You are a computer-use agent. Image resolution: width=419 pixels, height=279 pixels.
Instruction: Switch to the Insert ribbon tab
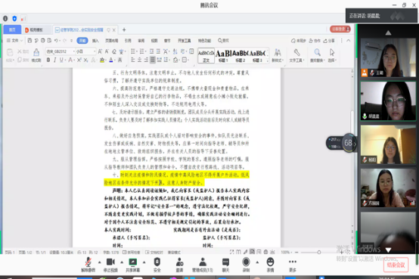click(x=95, y=41)
